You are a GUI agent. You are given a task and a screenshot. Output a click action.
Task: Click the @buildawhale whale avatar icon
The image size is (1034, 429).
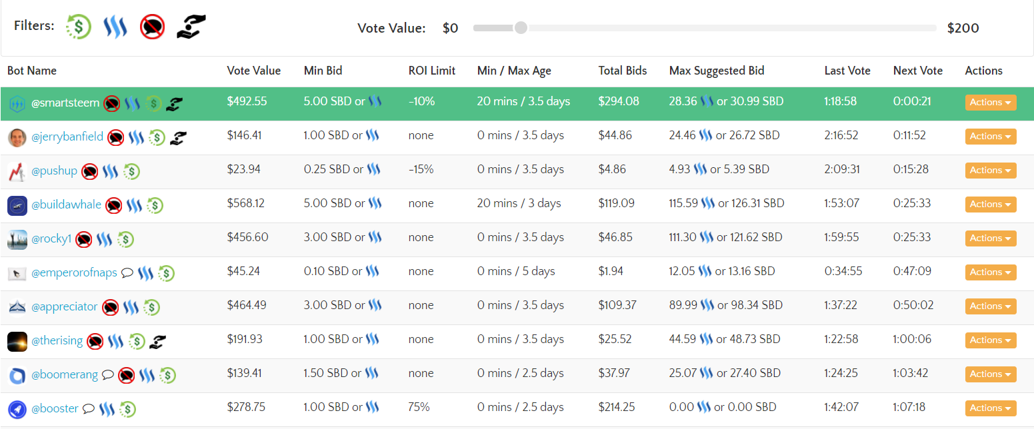17,205
